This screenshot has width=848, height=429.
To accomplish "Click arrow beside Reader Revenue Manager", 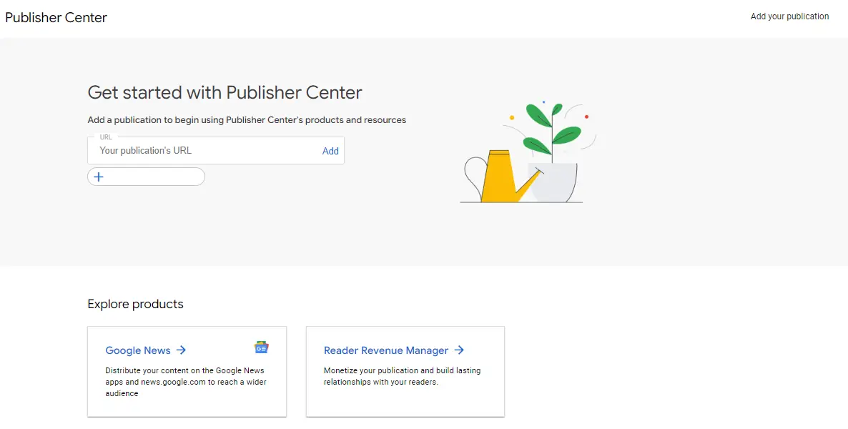I will [459, 350].
